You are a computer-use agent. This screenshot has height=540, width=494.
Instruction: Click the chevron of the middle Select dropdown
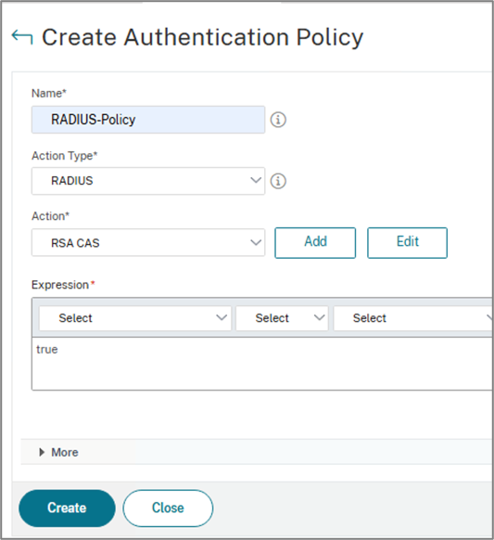pos(319,317)
